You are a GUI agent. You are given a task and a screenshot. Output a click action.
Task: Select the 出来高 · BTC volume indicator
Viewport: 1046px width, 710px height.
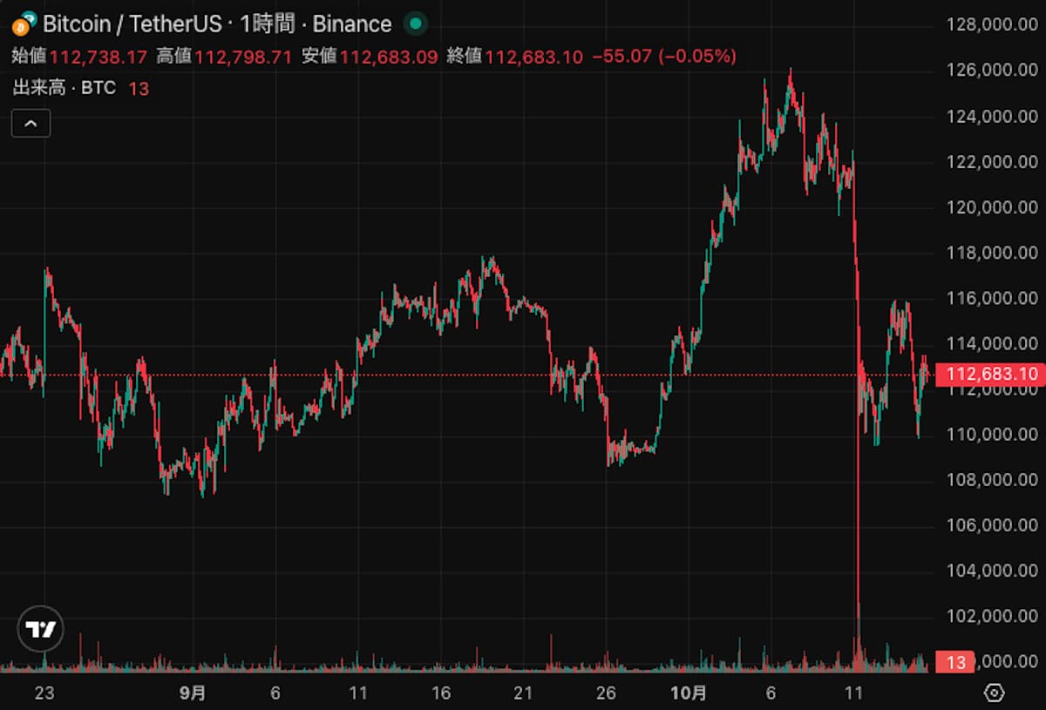[x=65, y=88]
